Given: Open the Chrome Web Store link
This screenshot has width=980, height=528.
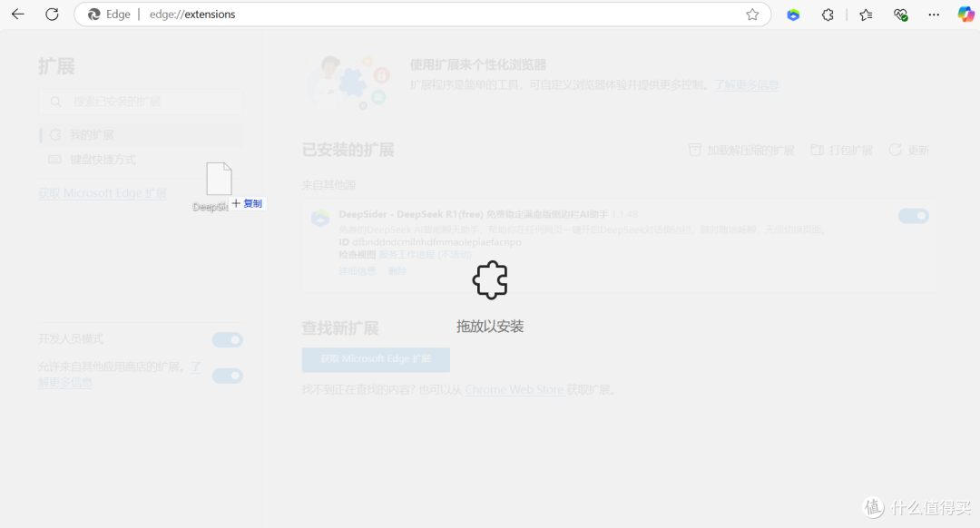Looking at the screenshot, I should pyautogui.click(x=514, y=390).
